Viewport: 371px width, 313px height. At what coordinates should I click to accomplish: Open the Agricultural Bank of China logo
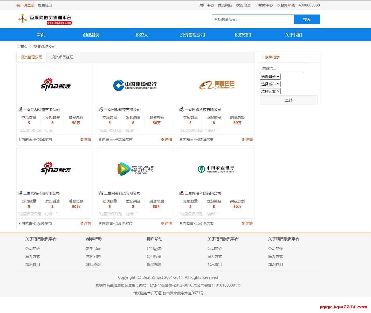pos(216,169)
